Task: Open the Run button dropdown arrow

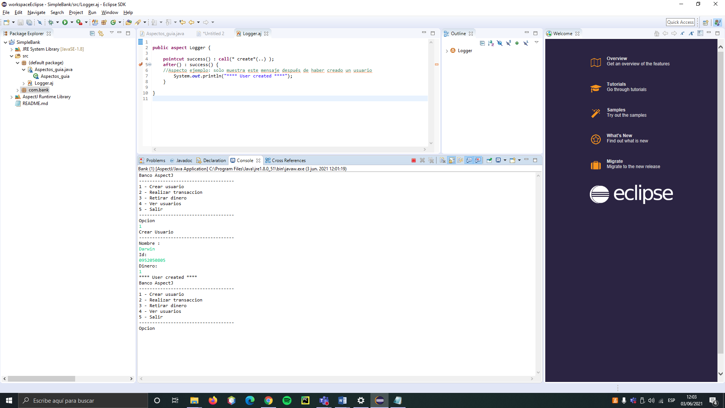Action: click(71, 22)
